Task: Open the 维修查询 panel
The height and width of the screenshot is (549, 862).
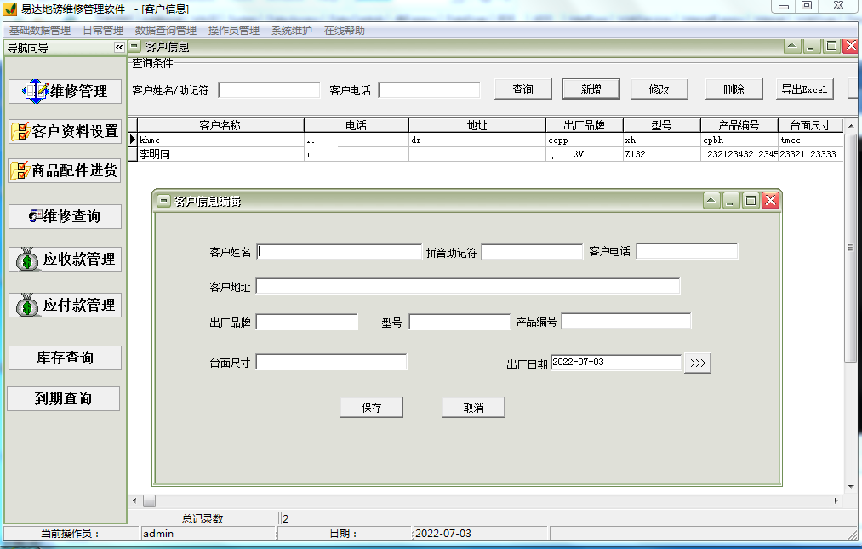Action: pos(65,216)
